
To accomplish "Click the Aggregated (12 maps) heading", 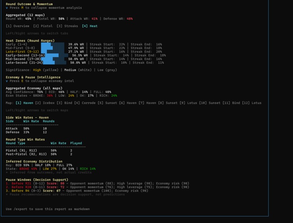I will (x=25, y=15).
